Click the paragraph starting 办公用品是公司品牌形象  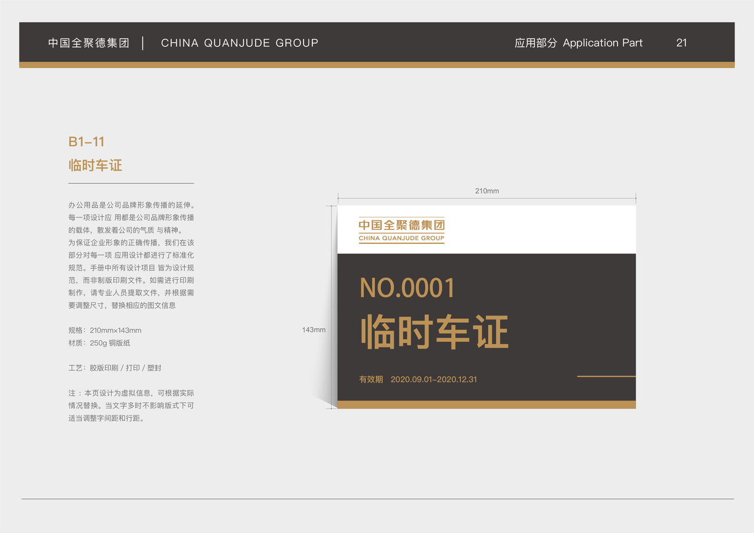pyautogui.click(x=131, y=255)
